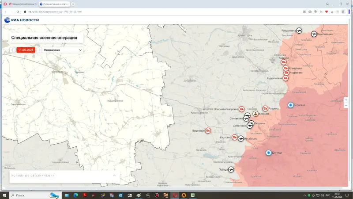
Task: Select the tank marker at Вишнёвое
Action: pos(208,131)
